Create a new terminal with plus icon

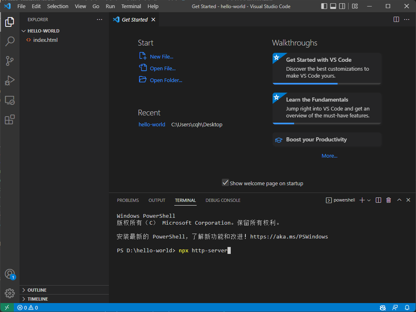tap(362, 200)
